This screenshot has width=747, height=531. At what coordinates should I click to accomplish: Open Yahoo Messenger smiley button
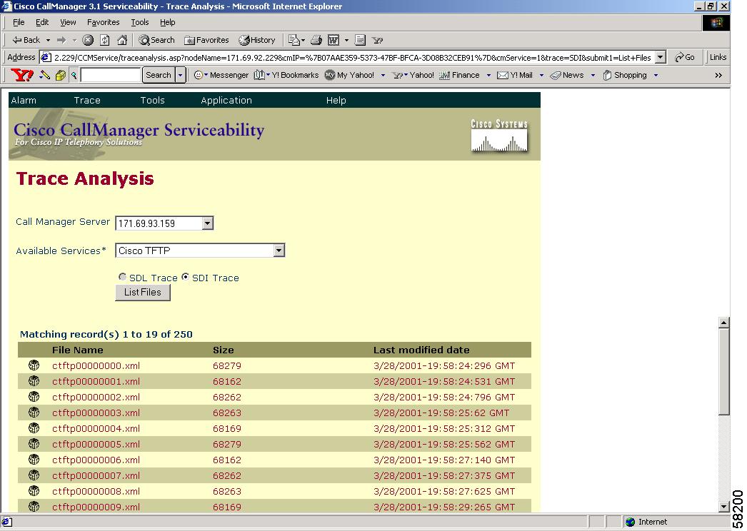click(221, 75)
